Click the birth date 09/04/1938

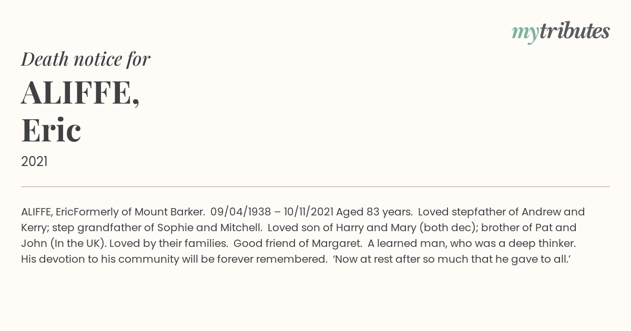240,212
